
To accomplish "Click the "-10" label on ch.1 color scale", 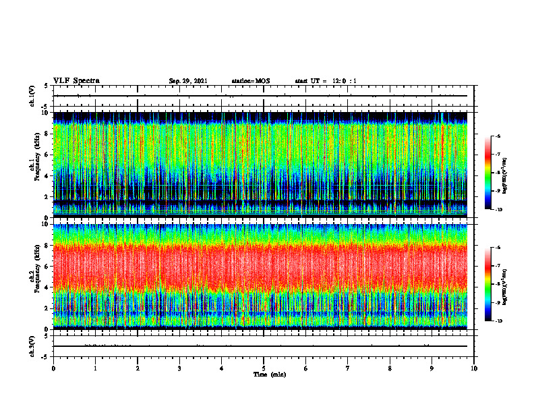I will [499, 210].
